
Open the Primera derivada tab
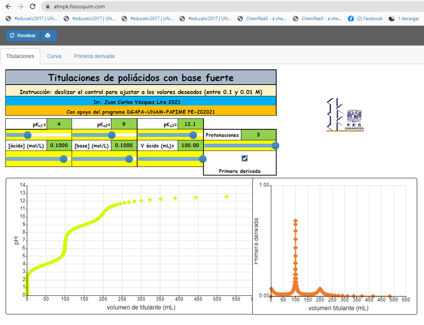tap(94, 56)
